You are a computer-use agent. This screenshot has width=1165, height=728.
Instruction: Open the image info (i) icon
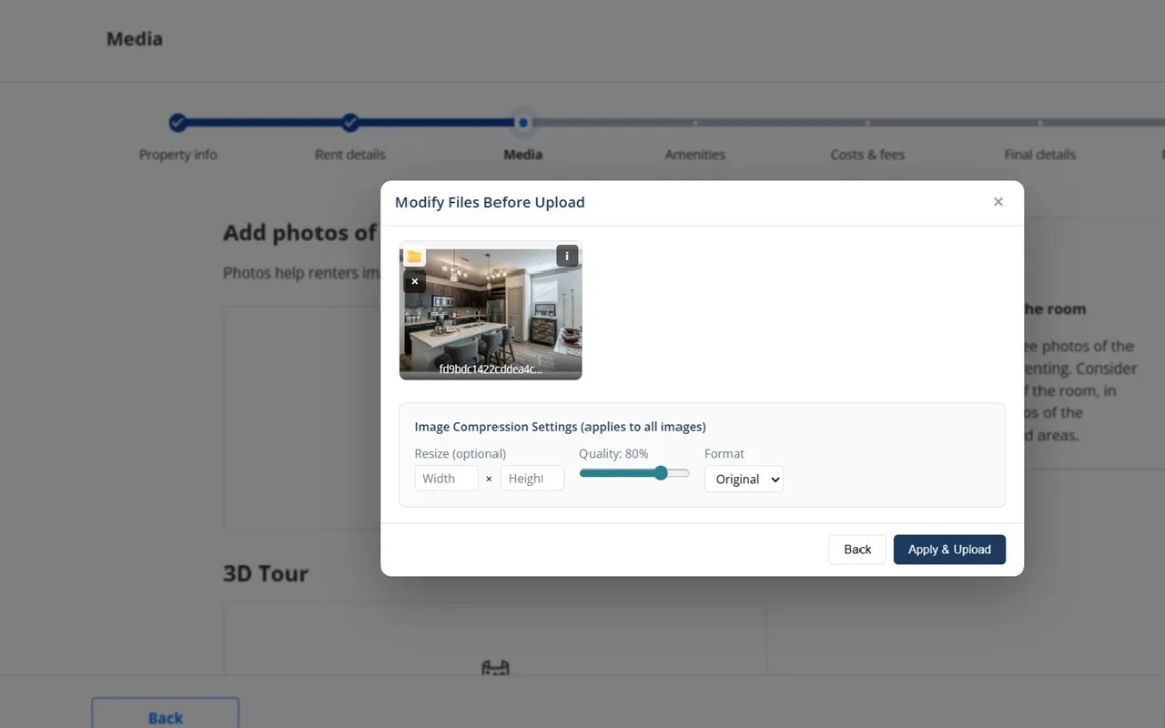point(567,256)
